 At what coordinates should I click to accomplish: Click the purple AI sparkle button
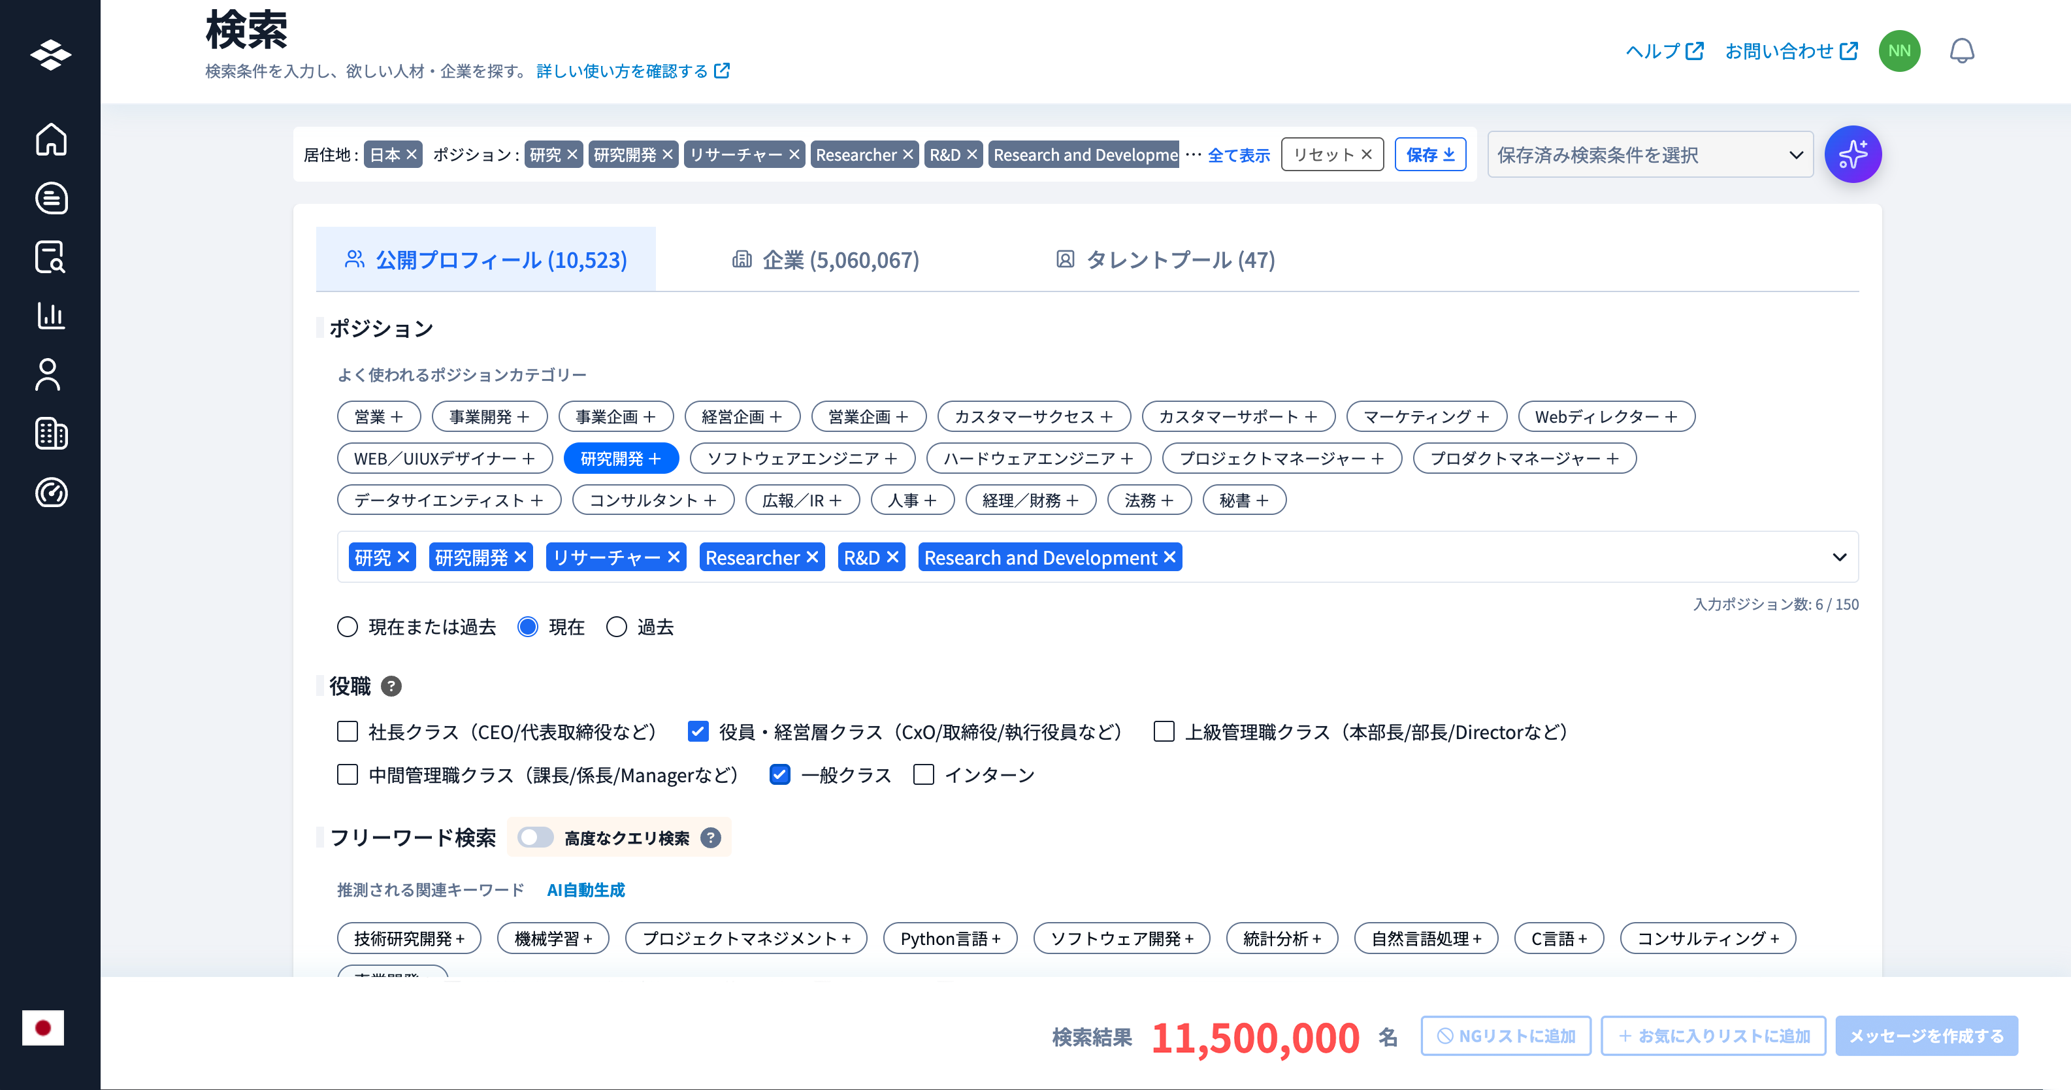1852,154
